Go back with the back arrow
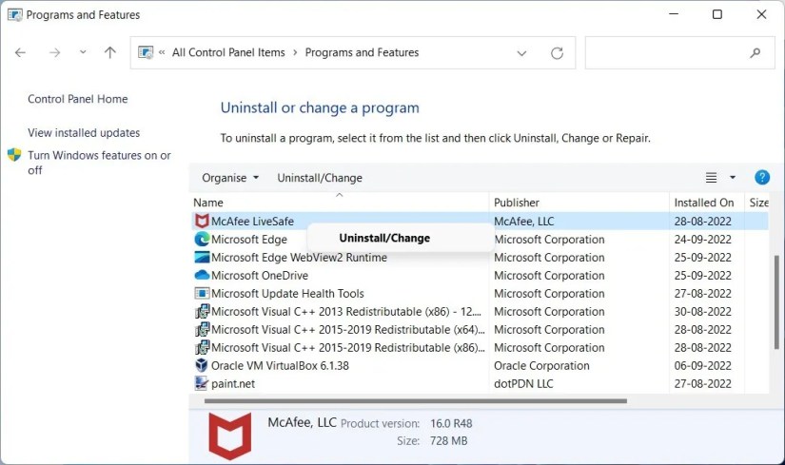Viewport: 785px width, 465px height. (x=20, y=52)
